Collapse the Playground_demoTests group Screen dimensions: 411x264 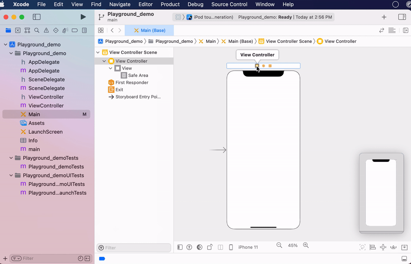coord(11,158)
